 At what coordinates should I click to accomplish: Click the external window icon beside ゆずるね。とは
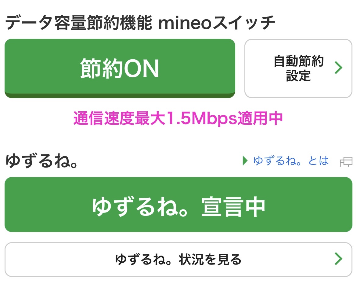click(x=346, y=161)
